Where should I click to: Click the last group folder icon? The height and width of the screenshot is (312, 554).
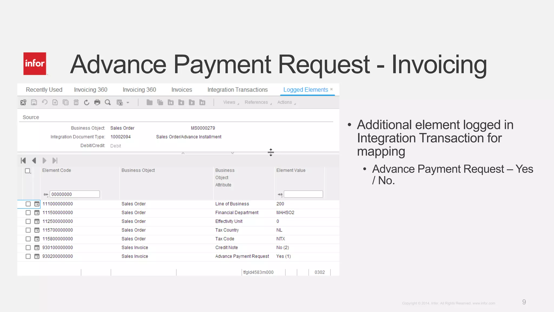(x=202, y=102)
